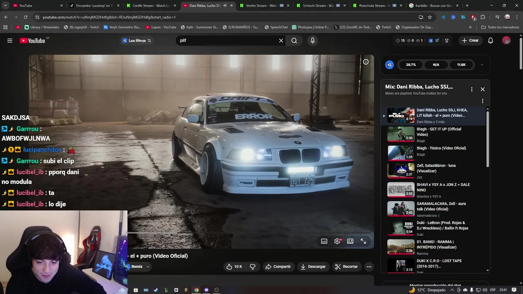Close the Mix playlist panel
Image resolution: width=523 pixels, height=294 pixels.
(483, 89)
